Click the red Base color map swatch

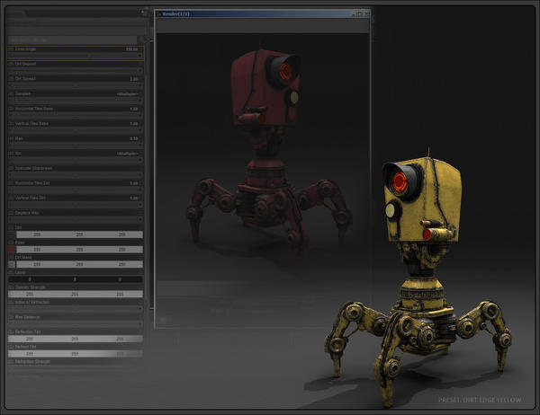click(x=12, y=250)
